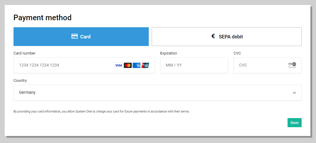Switch to SEPA debit payment tab
This screenshot has height=143, width=316.
[x=227, y=37]
